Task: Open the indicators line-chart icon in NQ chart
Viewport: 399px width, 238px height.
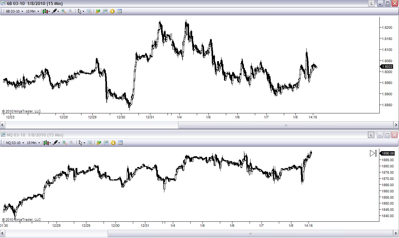Action: pos(106,143)
